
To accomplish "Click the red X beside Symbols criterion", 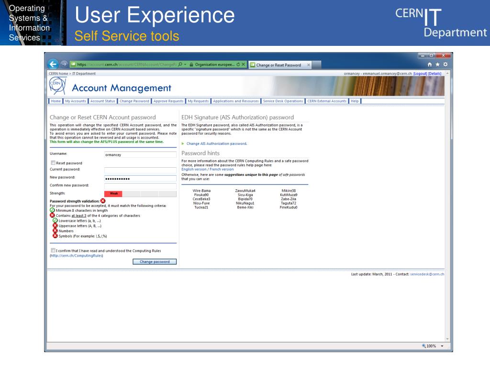I will point(55,236).
